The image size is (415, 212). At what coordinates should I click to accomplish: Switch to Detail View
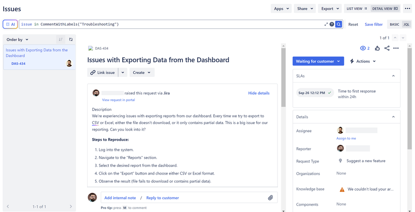(x=385, y=8)
